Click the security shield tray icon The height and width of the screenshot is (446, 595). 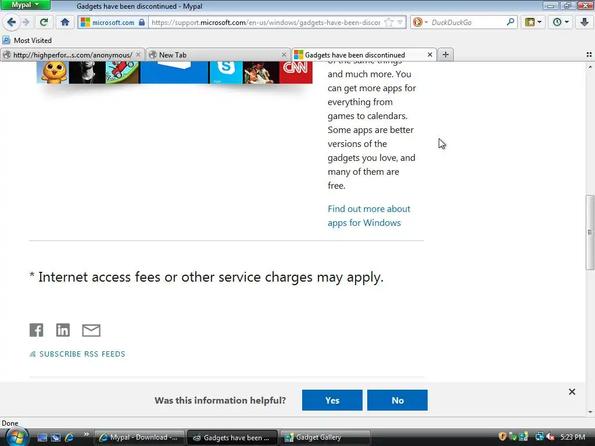[503, 437]
